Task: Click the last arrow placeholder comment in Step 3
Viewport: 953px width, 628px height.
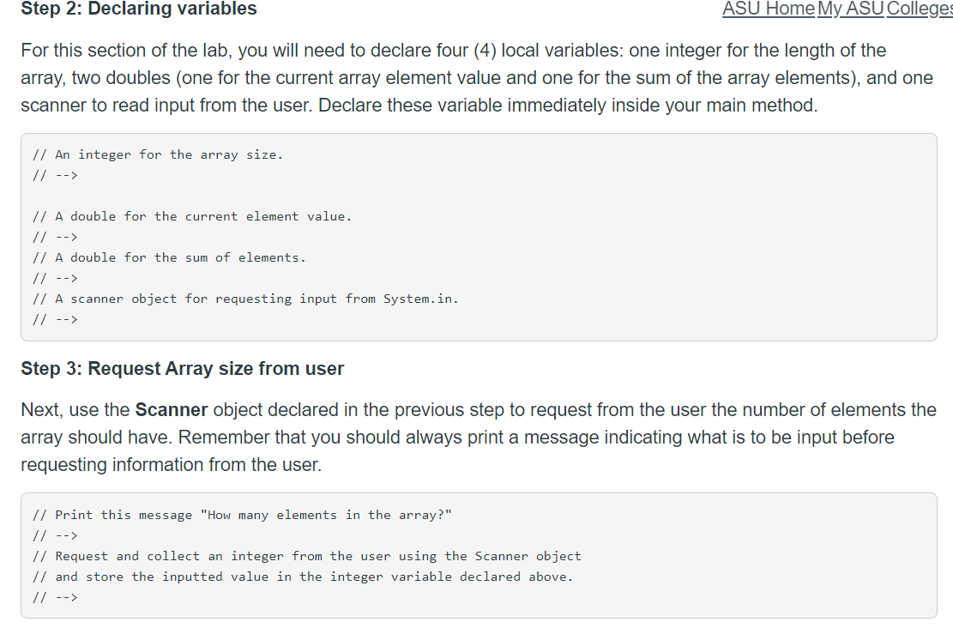Action: [54, 597]
